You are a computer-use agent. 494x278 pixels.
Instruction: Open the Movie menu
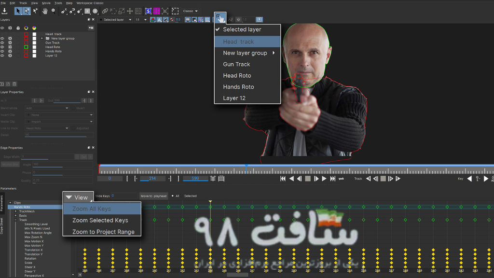point(46,3)
